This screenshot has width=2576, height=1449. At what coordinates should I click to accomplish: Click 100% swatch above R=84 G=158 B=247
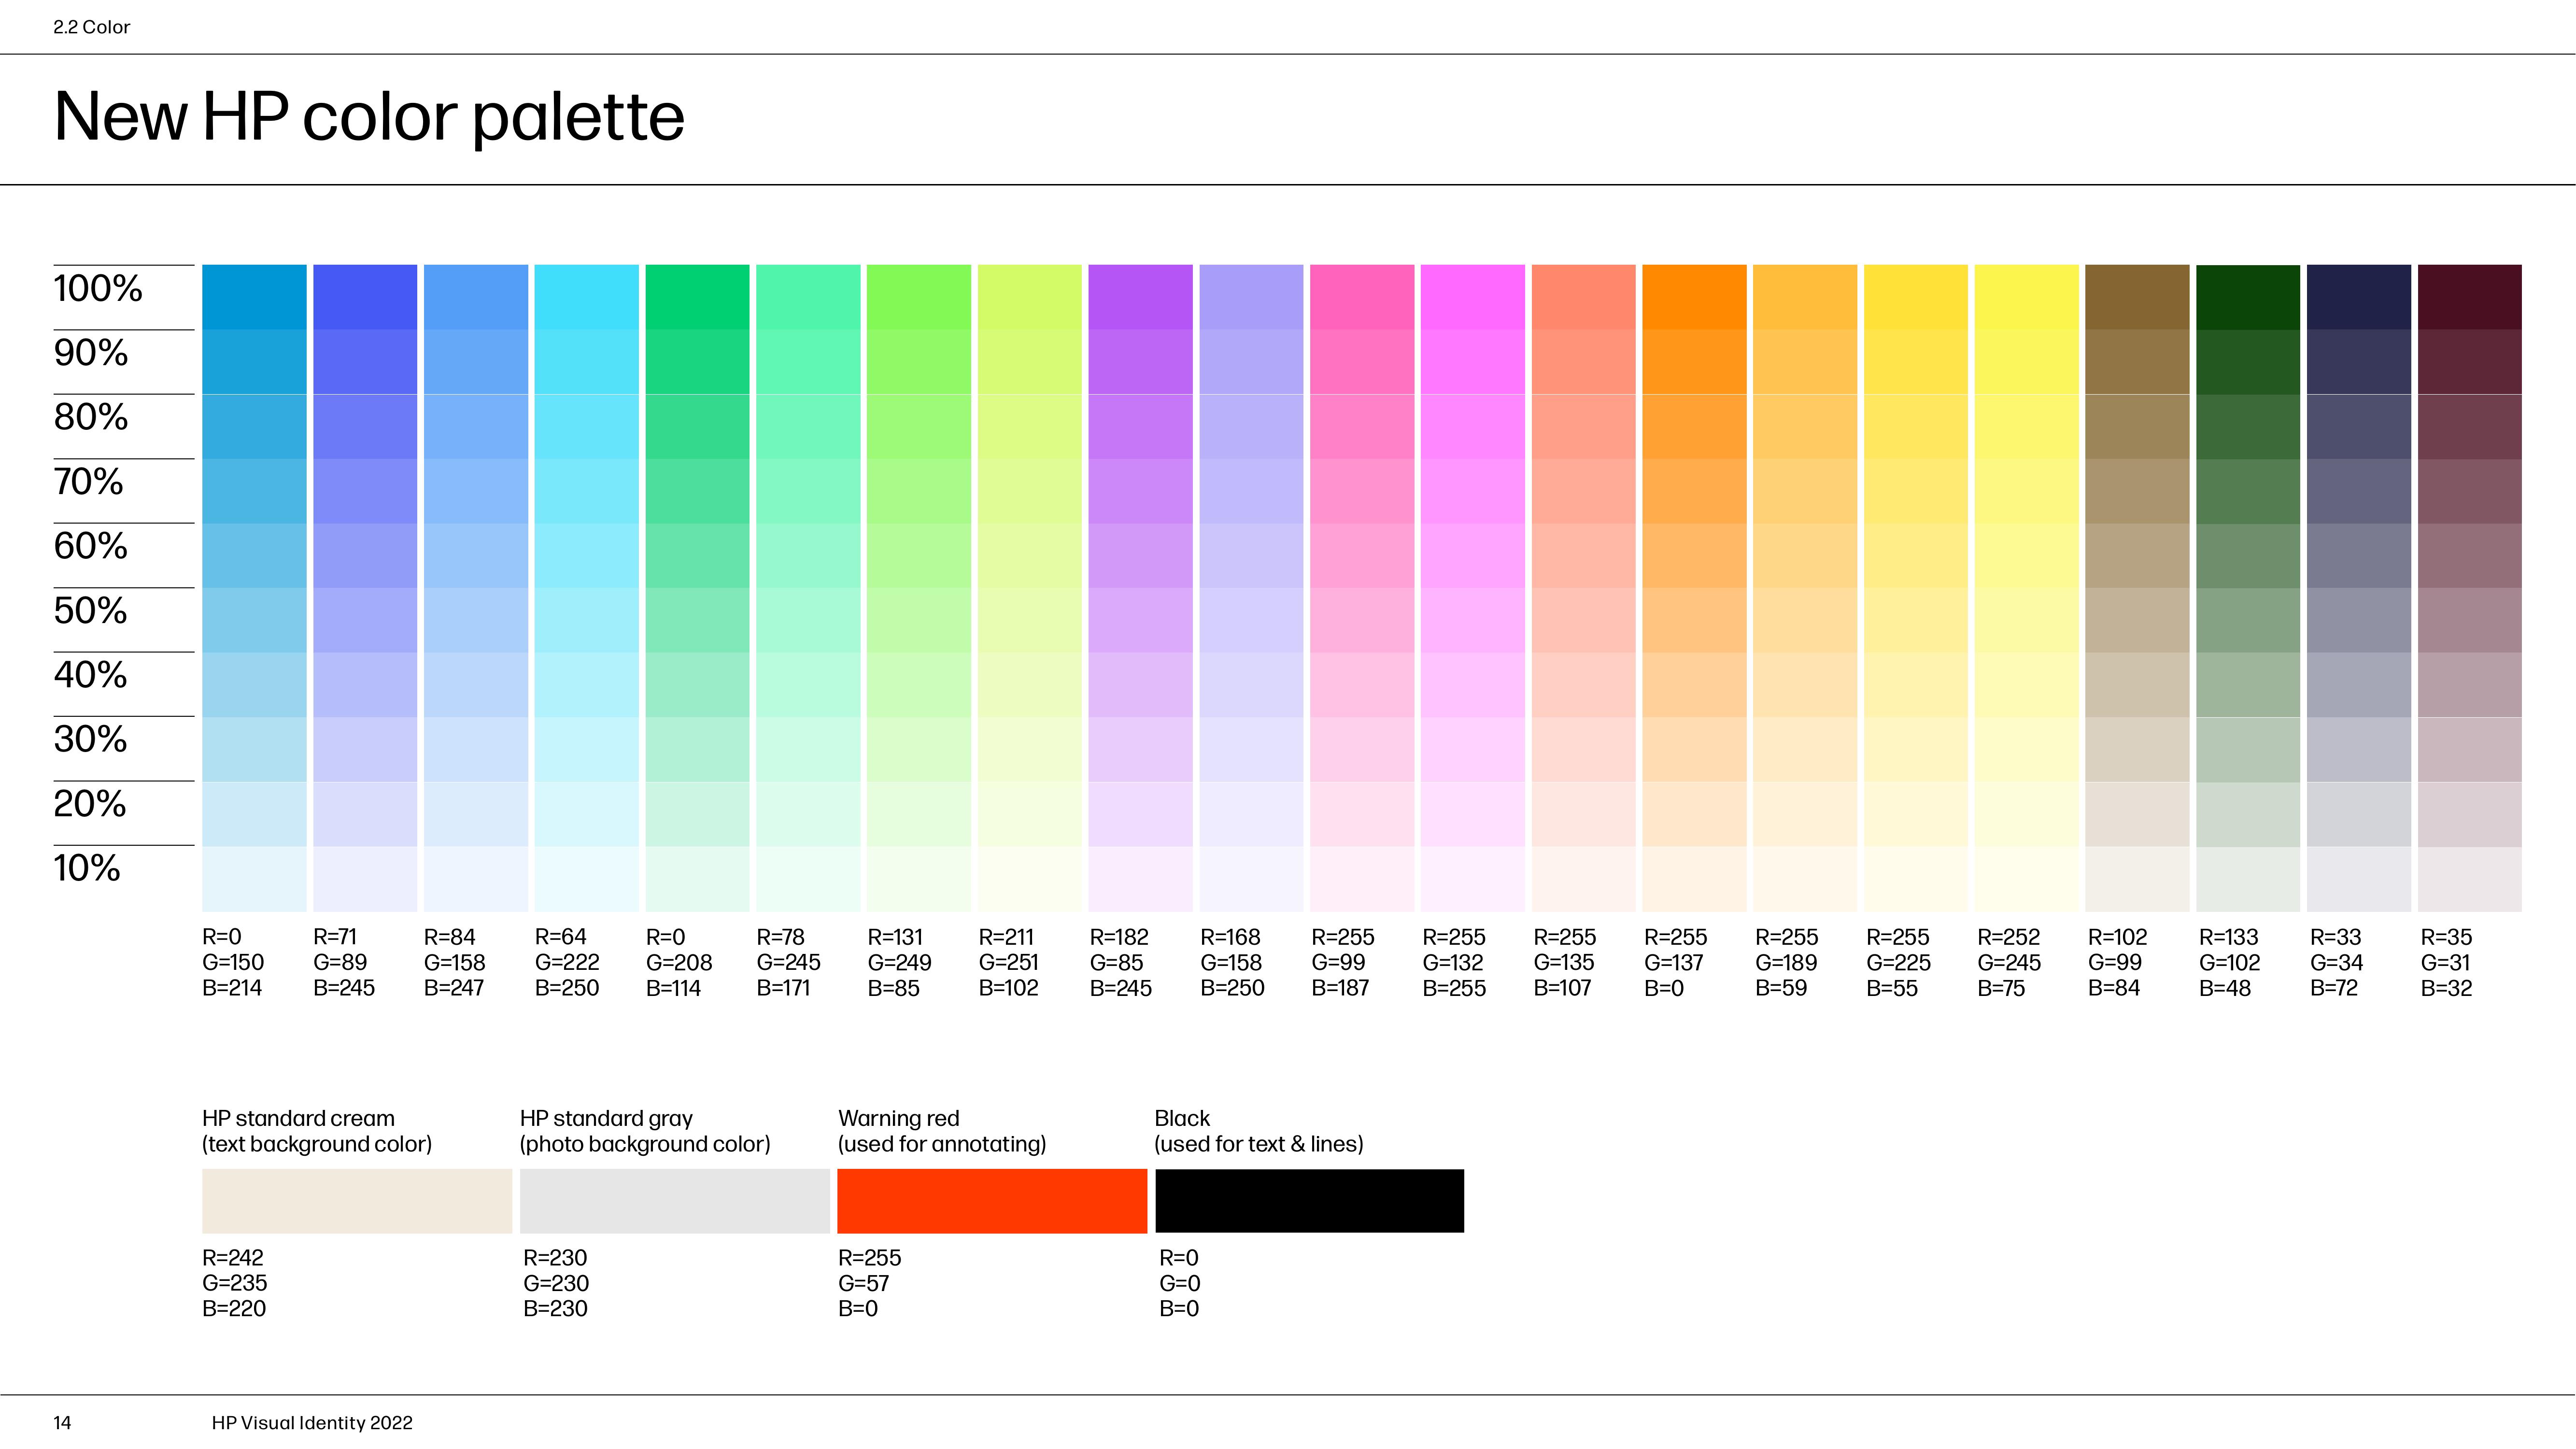point(476,297)
